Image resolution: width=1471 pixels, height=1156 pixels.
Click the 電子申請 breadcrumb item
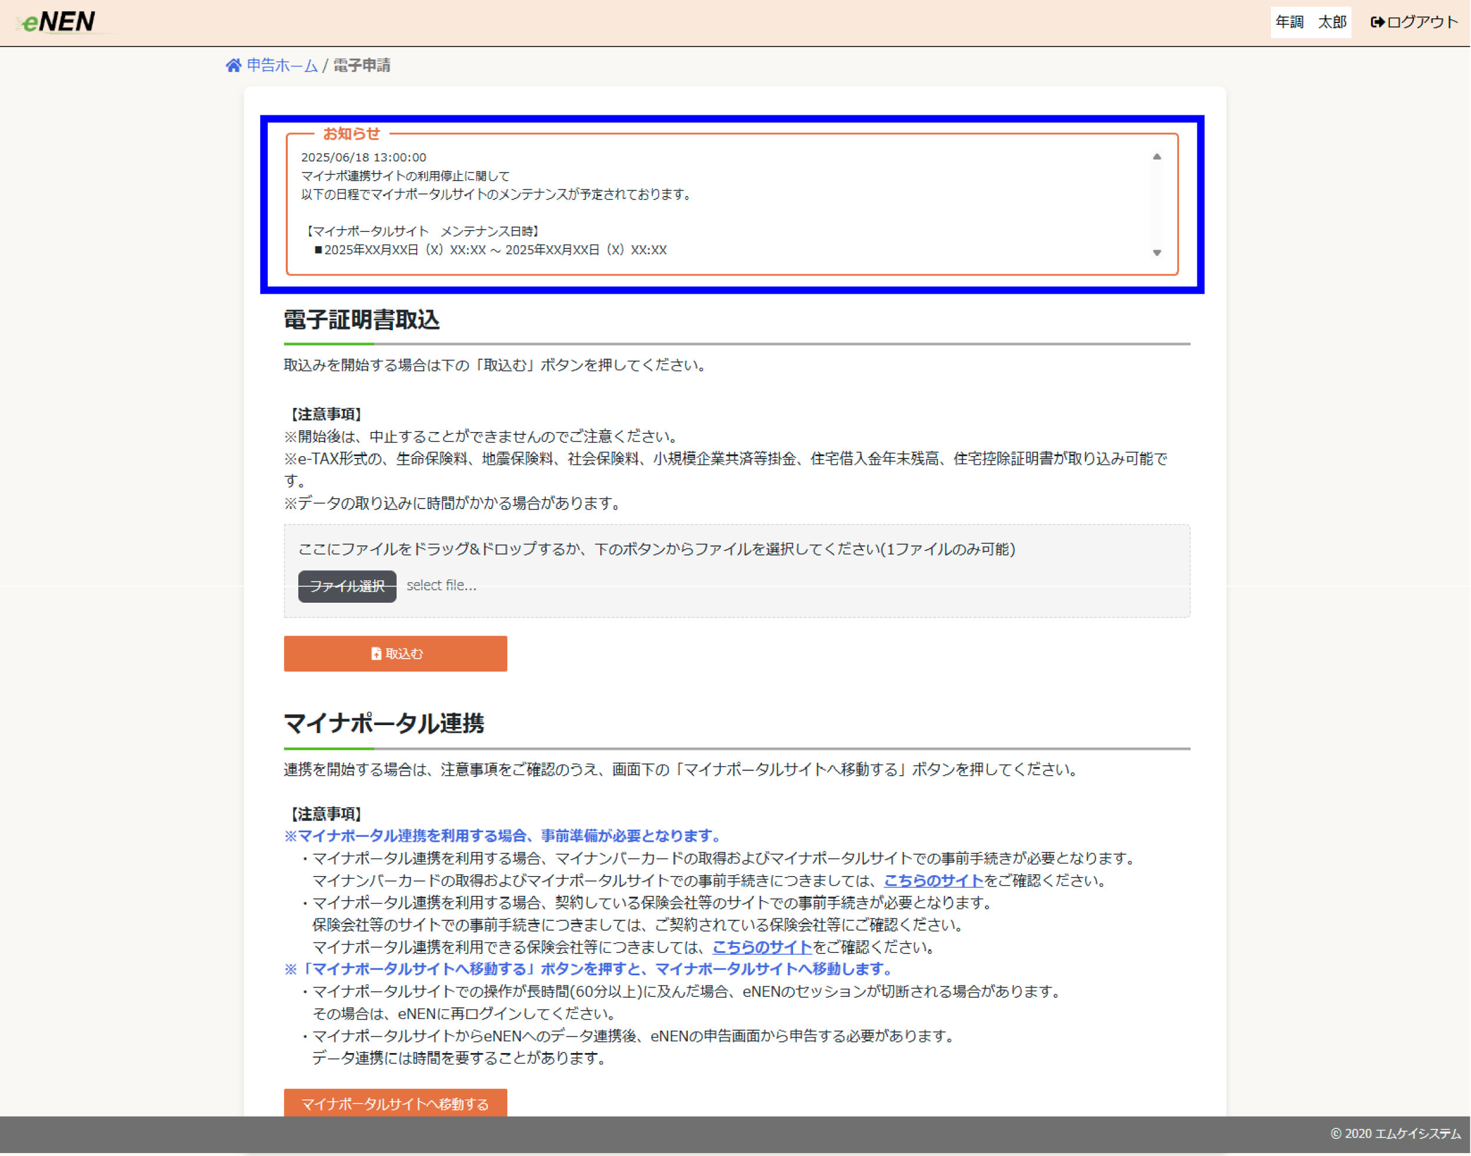coord(362,66)
